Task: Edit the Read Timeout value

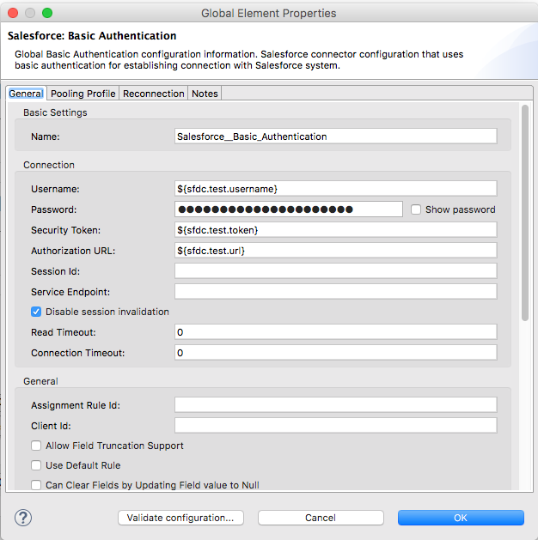Action: 336,332
